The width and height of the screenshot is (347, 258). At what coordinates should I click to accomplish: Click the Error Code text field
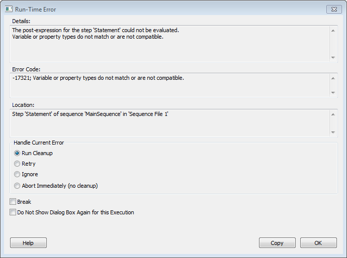[169, 85]
